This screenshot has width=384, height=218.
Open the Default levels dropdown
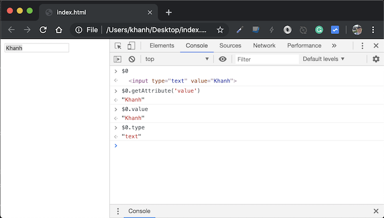(324, 59)
